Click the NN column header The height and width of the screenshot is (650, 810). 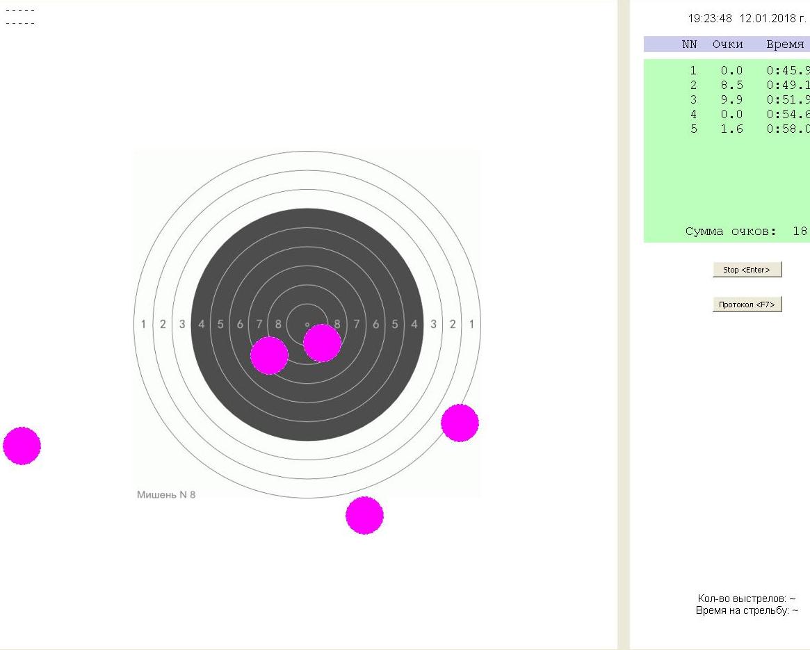pos(689,44)
